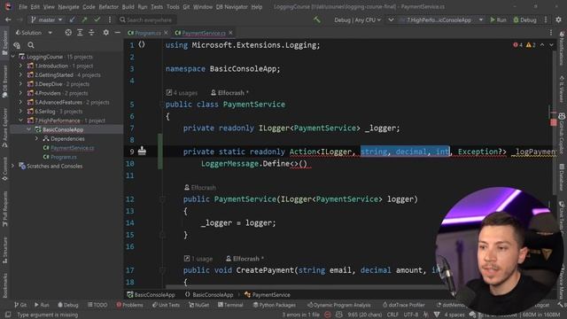Click the 4 usages code lens above PaymentService
Screen dimensions: 567x319
pyautogui.click(x=182, y=92)
